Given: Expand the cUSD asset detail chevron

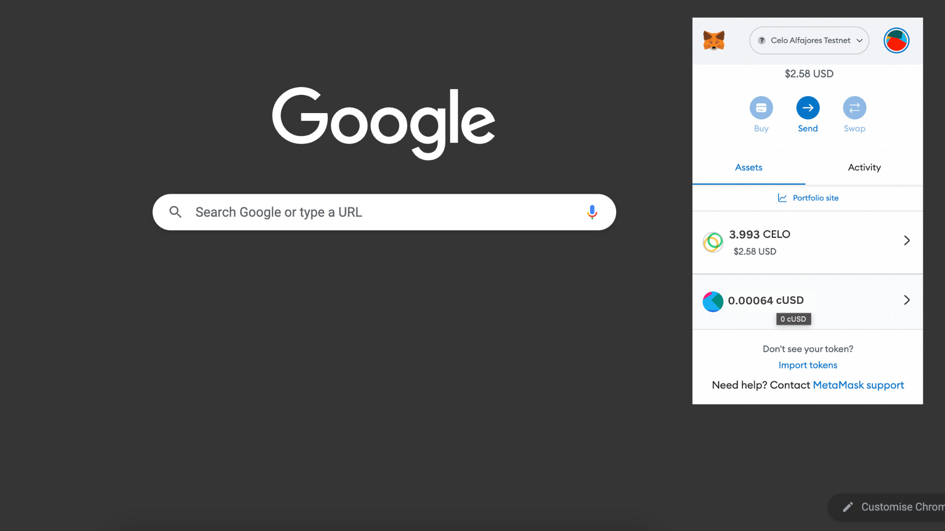Looking at the screenshot, I should coord(907,299).
